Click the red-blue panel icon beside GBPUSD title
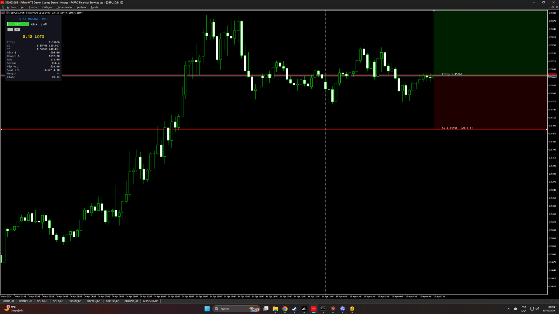 click(3, 13)
